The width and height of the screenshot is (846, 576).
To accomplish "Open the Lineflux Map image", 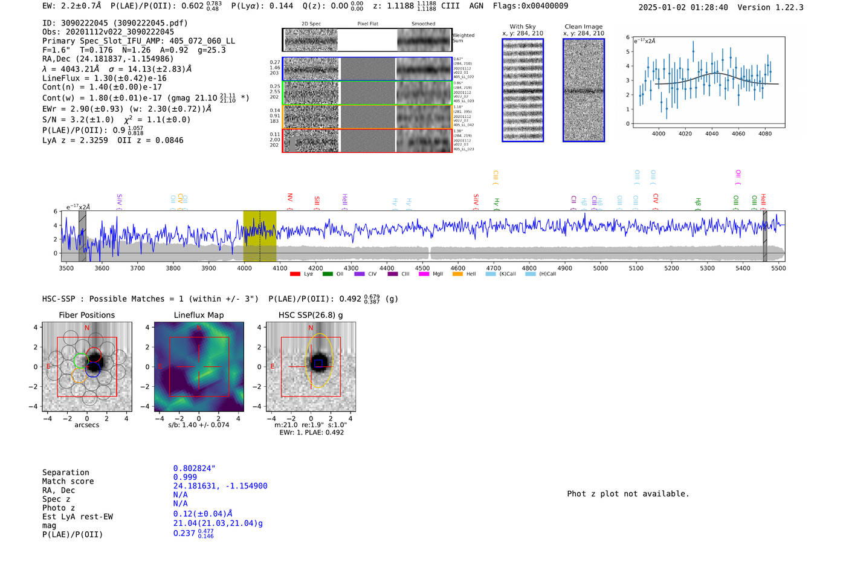I will pos(199,367).
